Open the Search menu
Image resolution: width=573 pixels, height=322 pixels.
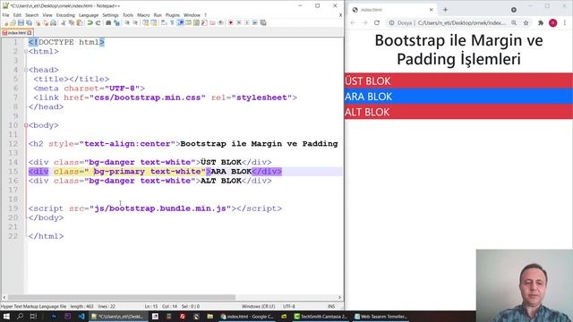click(x=32, y=15)
